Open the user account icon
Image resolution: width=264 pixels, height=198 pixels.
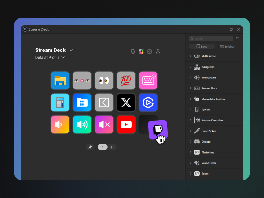coord(158,51)
